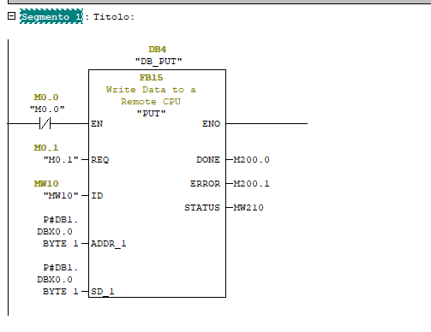Click the DONE output pin

pos(208,160)
